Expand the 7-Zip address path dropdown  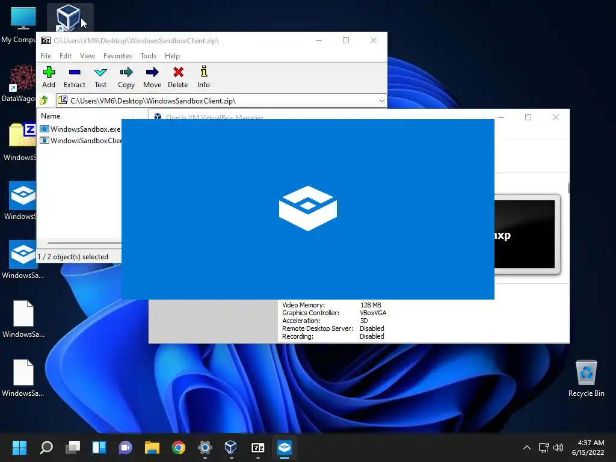pos(381,101)
